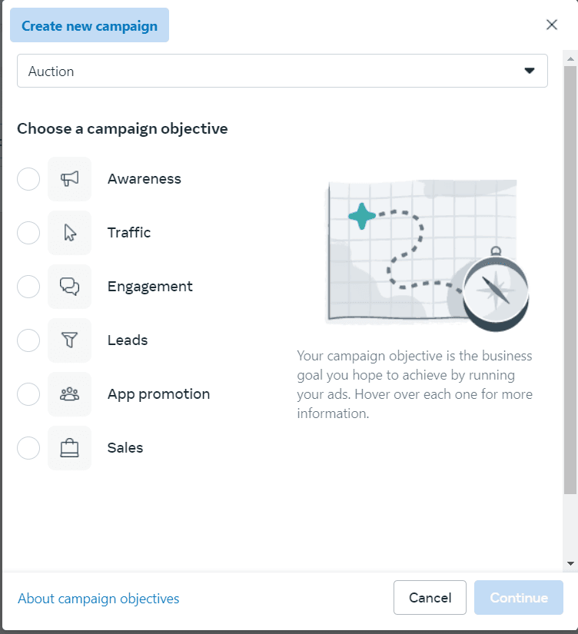The height and width of the screenshot is (634, 578).
Task: Choose the Leads objective radio button
Action: (x=28, y=340)
